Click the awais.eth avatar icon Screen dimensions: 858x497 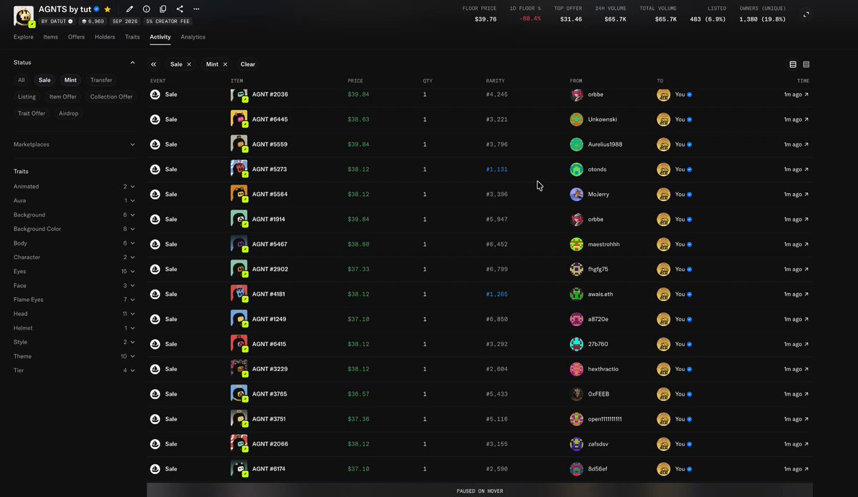coord(576,294)
